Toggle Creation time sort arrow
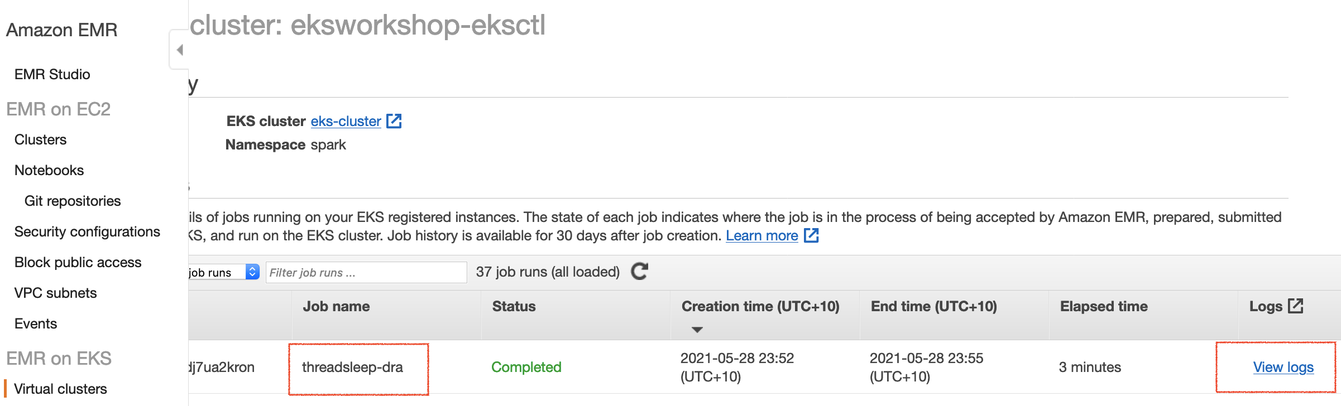 697,330
